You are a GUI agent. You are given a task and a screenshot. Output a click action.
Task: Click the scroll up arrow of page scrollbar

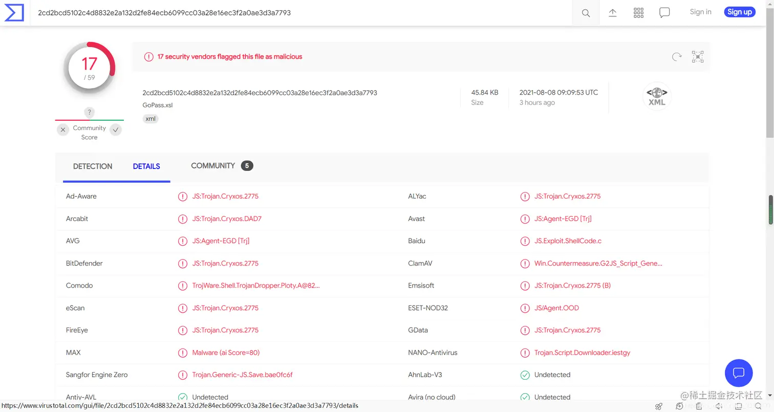coord(770,4)
